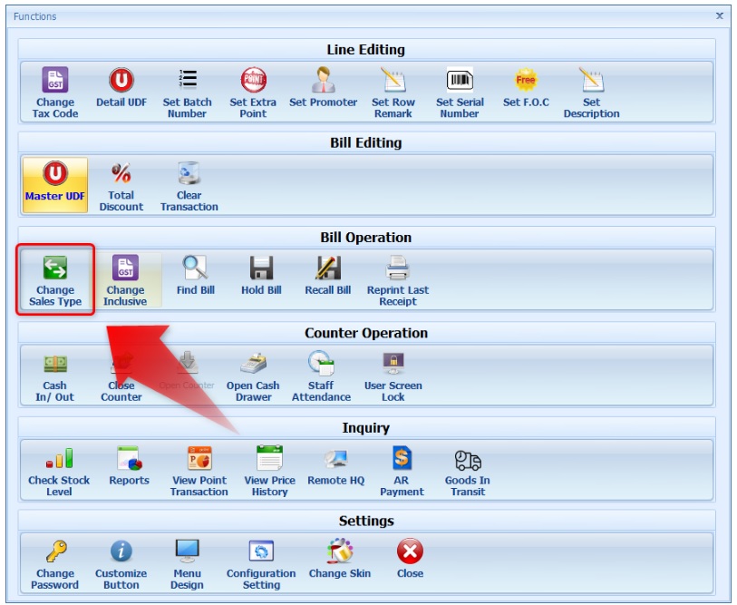
Task: Open Cash In/Out function
Action: [55, 366]
